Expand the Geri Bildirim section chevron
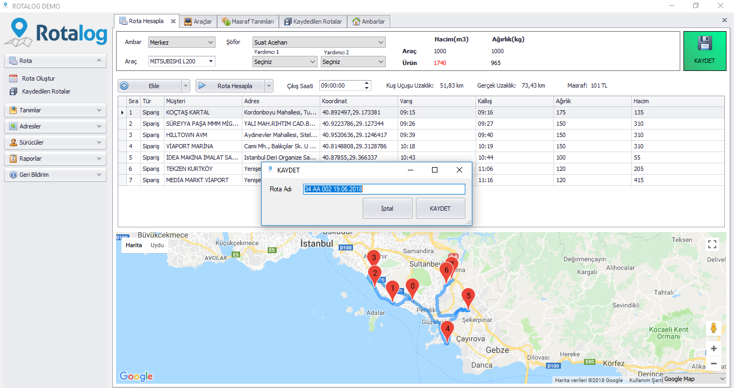The width and height of the screenshot is (734, 388). click(x=99, y=175)
